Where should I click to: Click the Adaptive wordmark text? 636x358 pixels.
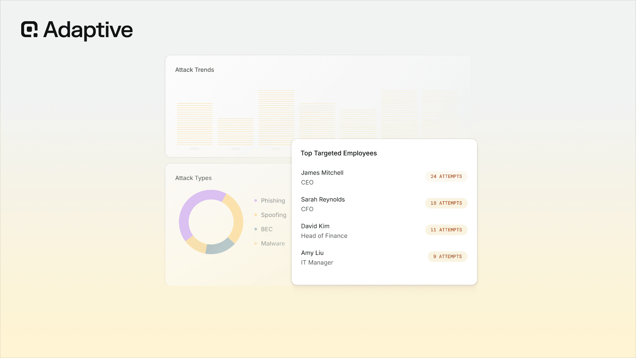pyautogui.click(x=88, y=30)
